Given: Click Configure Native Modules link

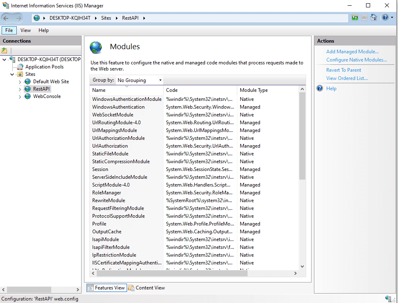Looking at the screenshot, I should coord(356,60).
